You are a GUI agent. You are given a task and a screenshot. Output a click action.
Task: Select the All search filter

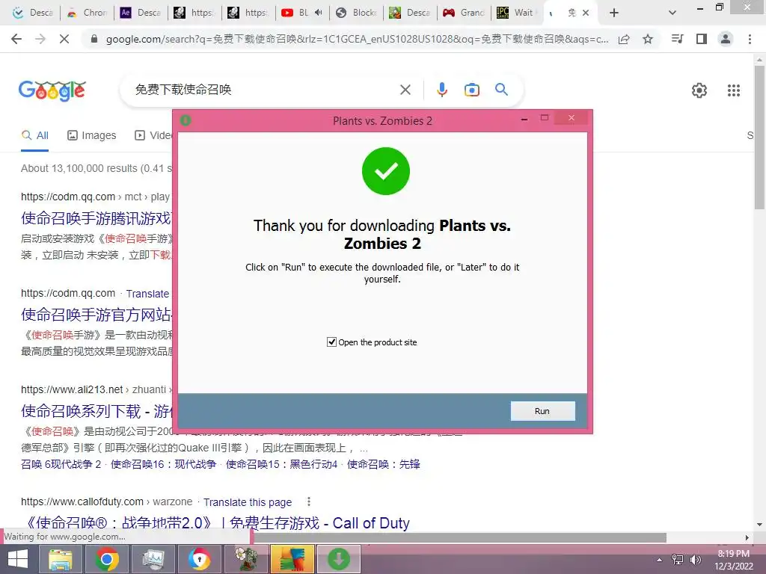[x=34, y=135]
